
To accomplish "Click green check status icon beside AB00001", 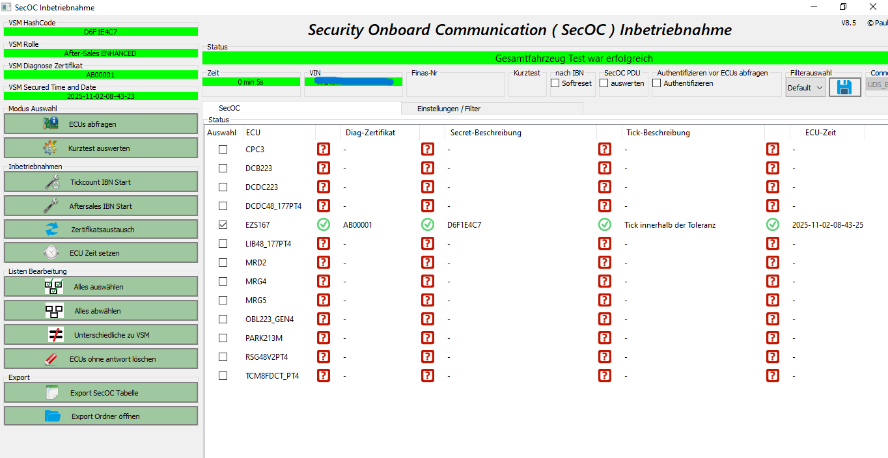I will [324, 224].
